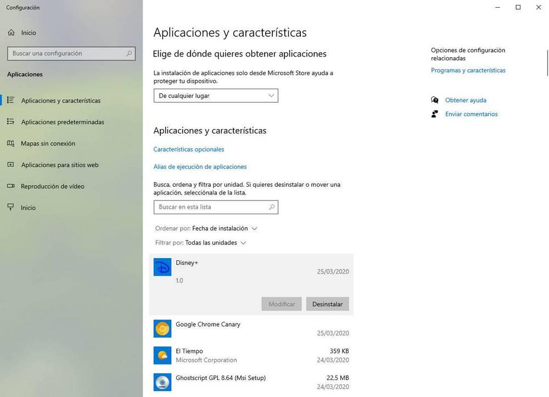
Task: Click the El Tiempo weather icon
Action: pos(163,355)
